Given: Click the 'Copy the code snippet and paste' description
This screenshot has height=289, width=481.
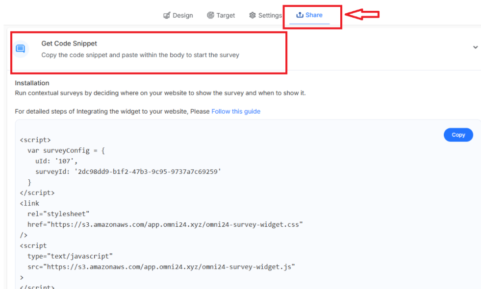Looking at the screenshot, I should [x=140, y=55].
